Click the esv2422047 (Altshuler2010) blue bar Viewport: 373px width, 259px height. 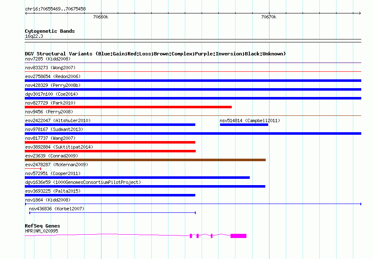tap(110, 125)
